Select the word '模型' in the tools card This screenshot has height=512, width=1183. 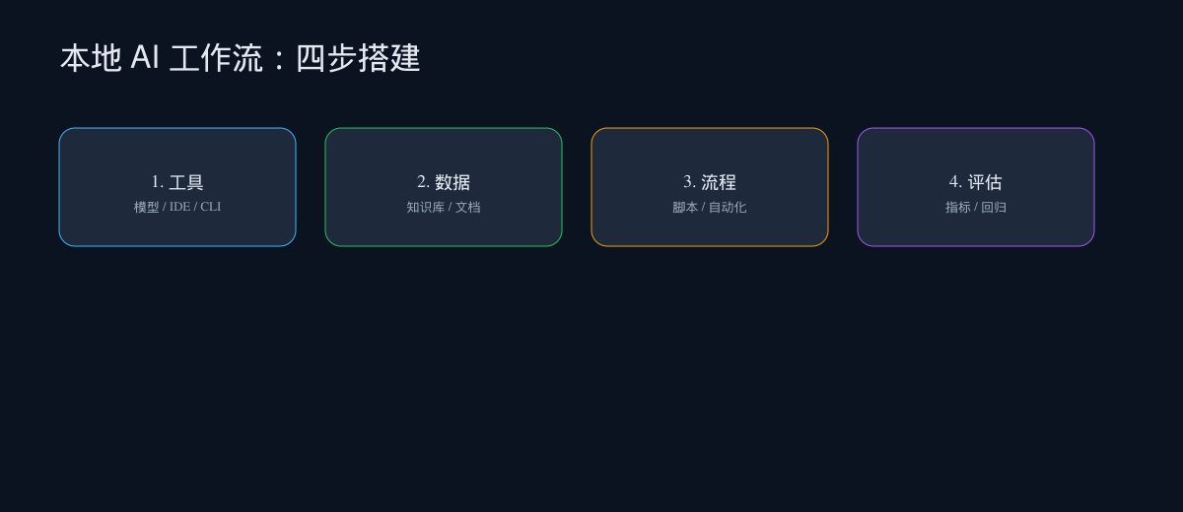146,208
